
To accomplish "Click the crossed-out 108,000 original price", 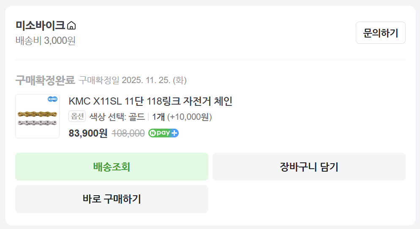I will 128,133.
